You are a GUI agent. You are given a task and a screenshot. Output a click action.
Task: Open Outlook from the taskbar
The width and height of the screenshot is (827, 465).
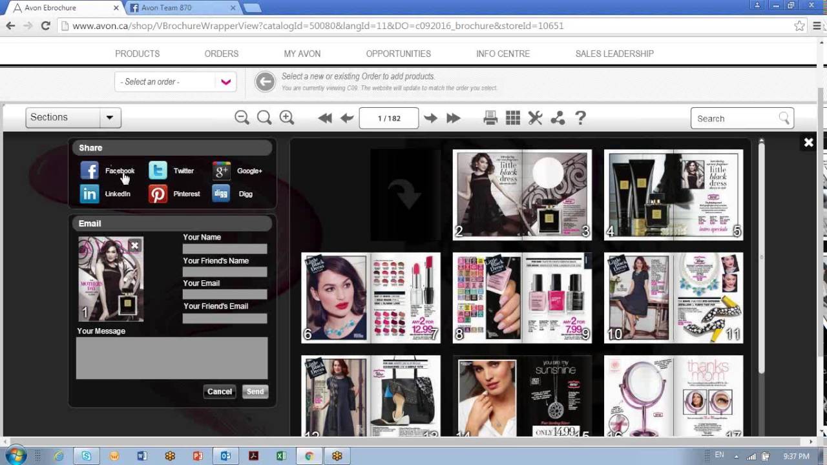pos(225,456)
